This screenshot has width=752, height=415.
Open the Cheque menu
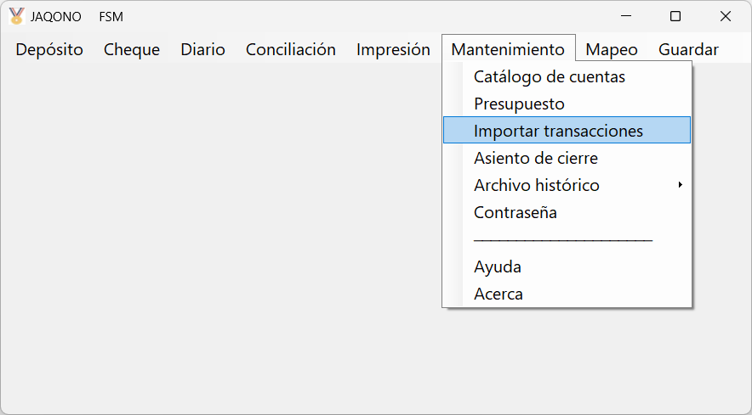(132, 50)
